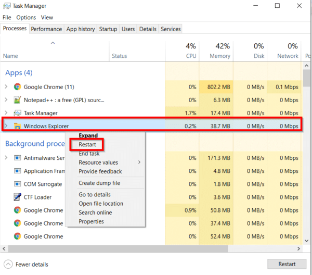Switch to the Performance tab
Viewport: 312px width, 275px height.
click(x=46, y=29)
